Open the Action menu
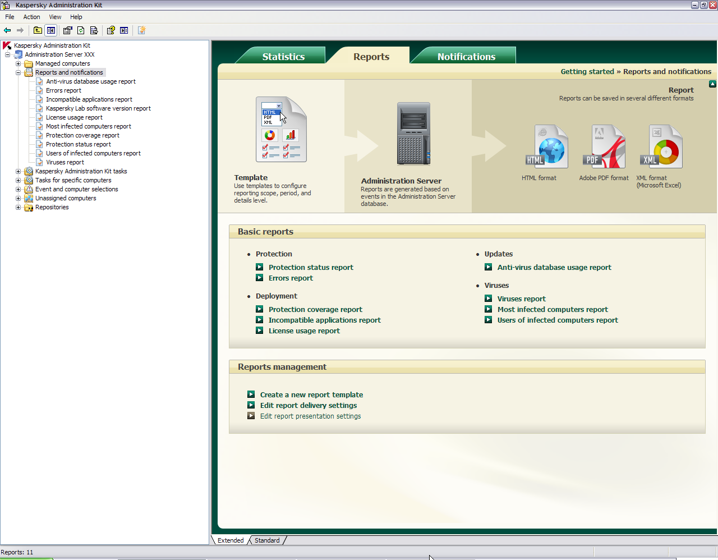The height and width of the screenshot is (560, 718). (31, 17)
